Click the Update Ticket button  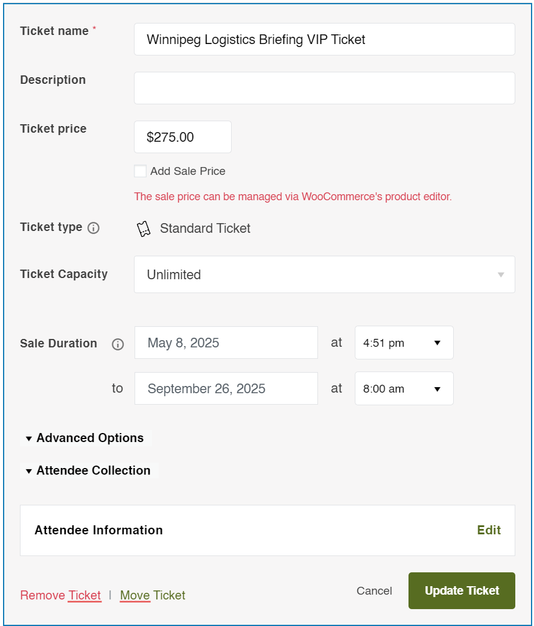point(462,590)
